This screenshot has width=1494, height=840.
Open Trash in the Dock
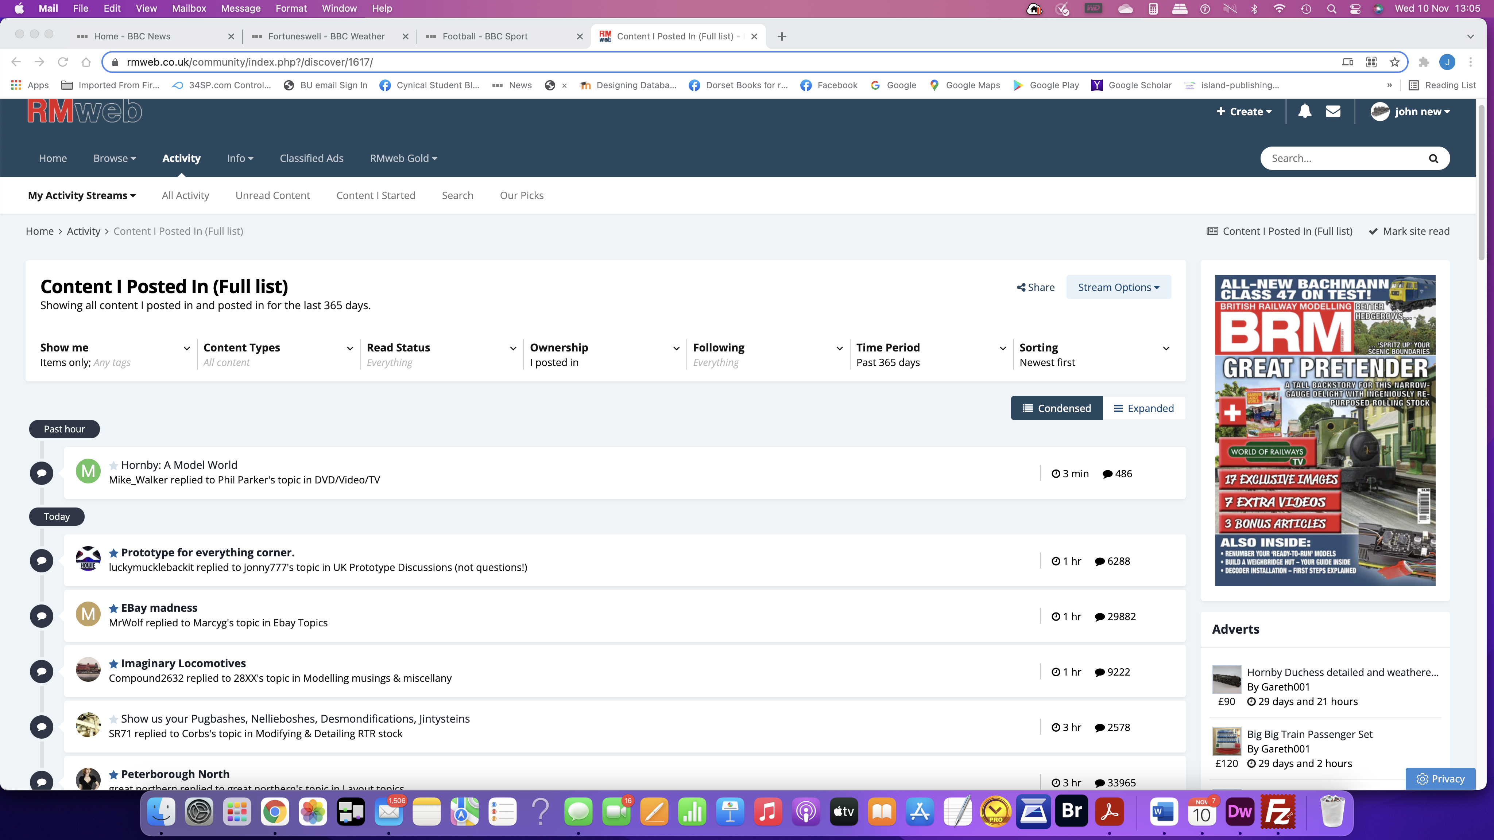click(1332, 812)
